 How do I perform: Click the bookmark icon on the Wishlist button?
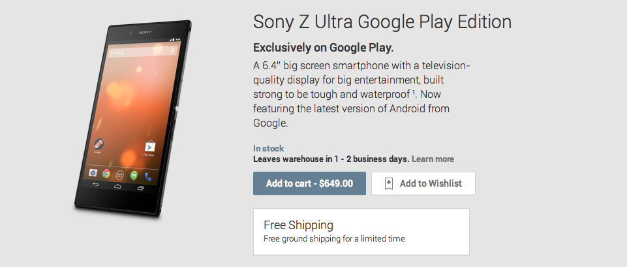(388, 183)
